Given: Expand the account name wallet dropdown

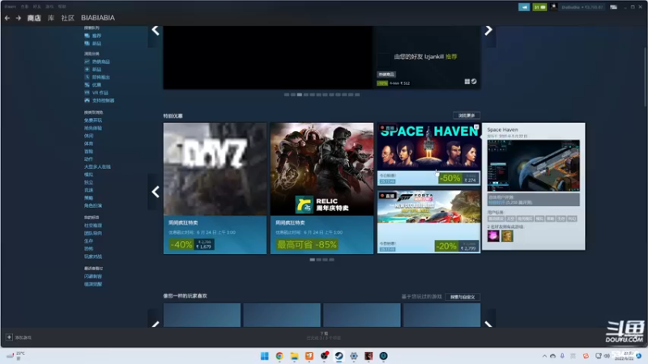Looking at the screenshot, I should [x=582, y=7].
